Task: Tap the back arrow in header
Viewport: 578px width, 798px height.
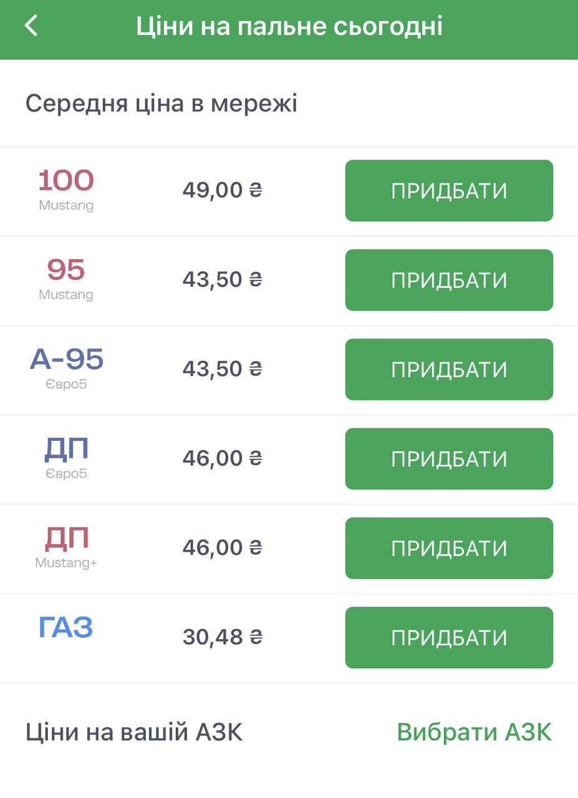Action: click(31, 26)
